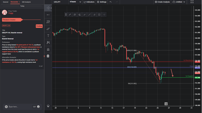Open the object layers icon
Screen dimensions: 202x113
48,106
